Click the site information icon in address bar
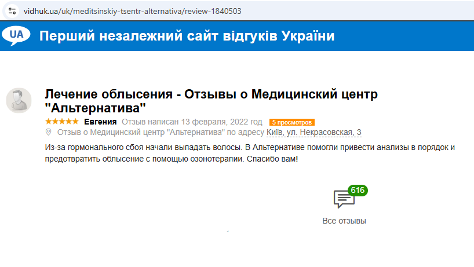474x267 pixels. pyautogui.click(x=12, y=11)
